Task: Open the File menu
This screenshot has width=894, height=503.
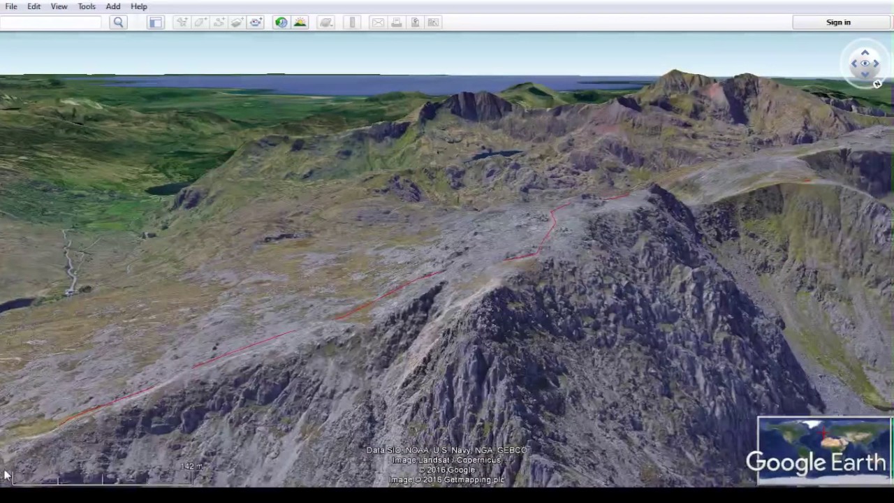Action: [11, 6]
